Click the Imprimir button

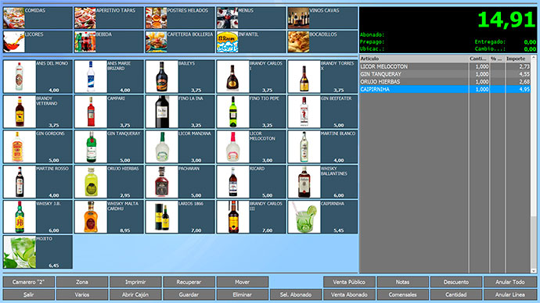pos(135,282)
